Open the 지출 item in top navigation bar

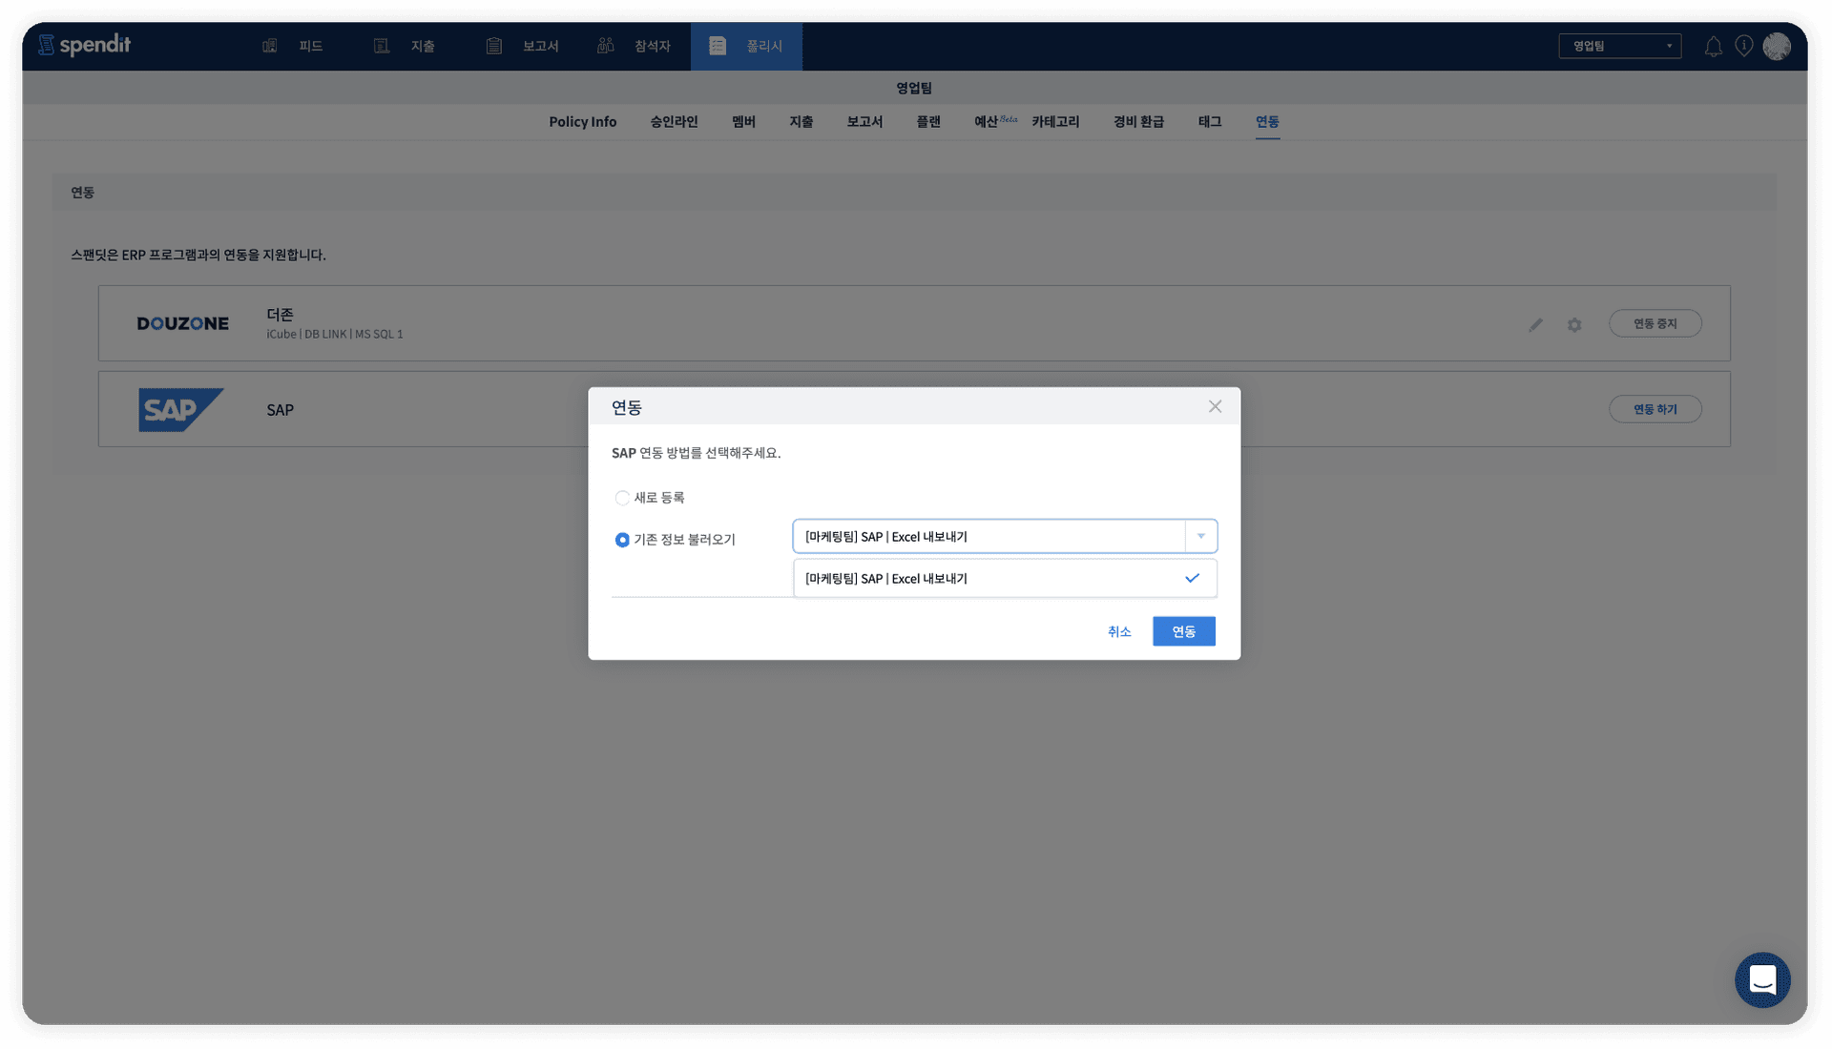click(405, 46)
